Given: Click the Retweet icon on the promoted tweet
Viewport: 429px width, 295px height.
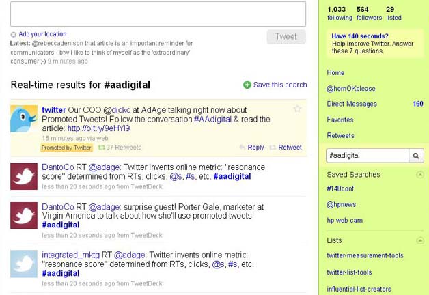Looking at the screenshot, I should point(273,147).
